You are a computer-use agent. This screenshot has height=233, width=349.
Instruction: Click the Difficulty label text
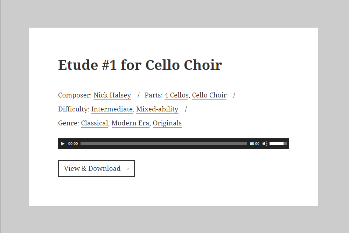74,109
